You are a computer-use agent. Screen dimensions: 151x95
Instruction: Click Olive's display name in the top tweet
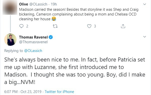(24, 4)
